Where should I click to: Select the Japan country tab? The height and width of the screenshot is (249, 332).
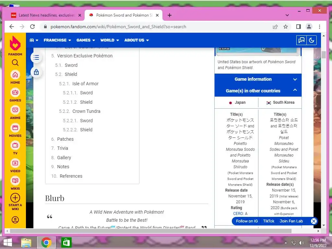(x=236, y=102)
